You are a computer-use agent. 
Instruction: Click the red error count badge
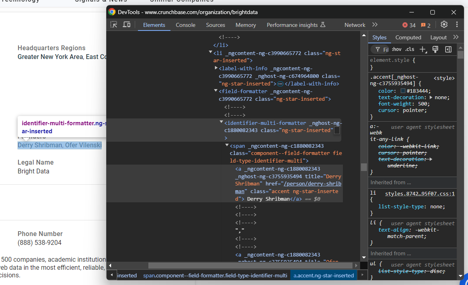pyautogui.click(x=409, y=25)
